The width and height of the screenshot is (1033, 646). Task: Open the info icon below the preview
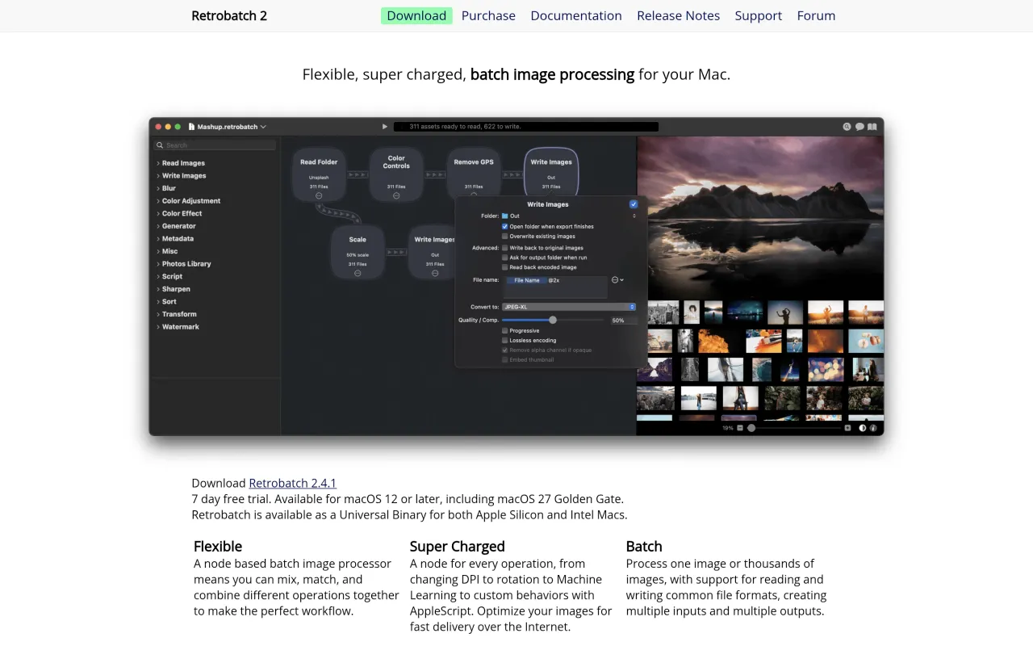pos(873,428)
